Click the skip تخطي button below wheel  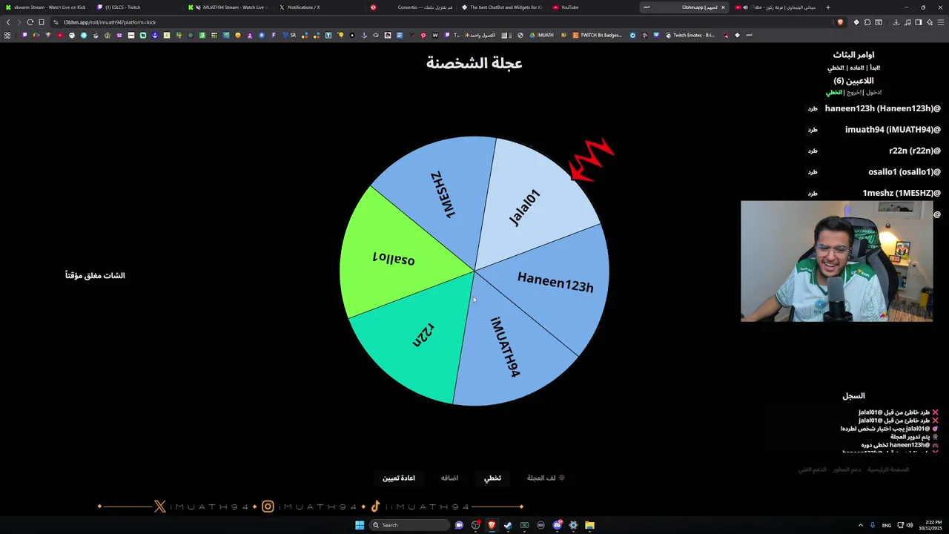pos(492,478)
